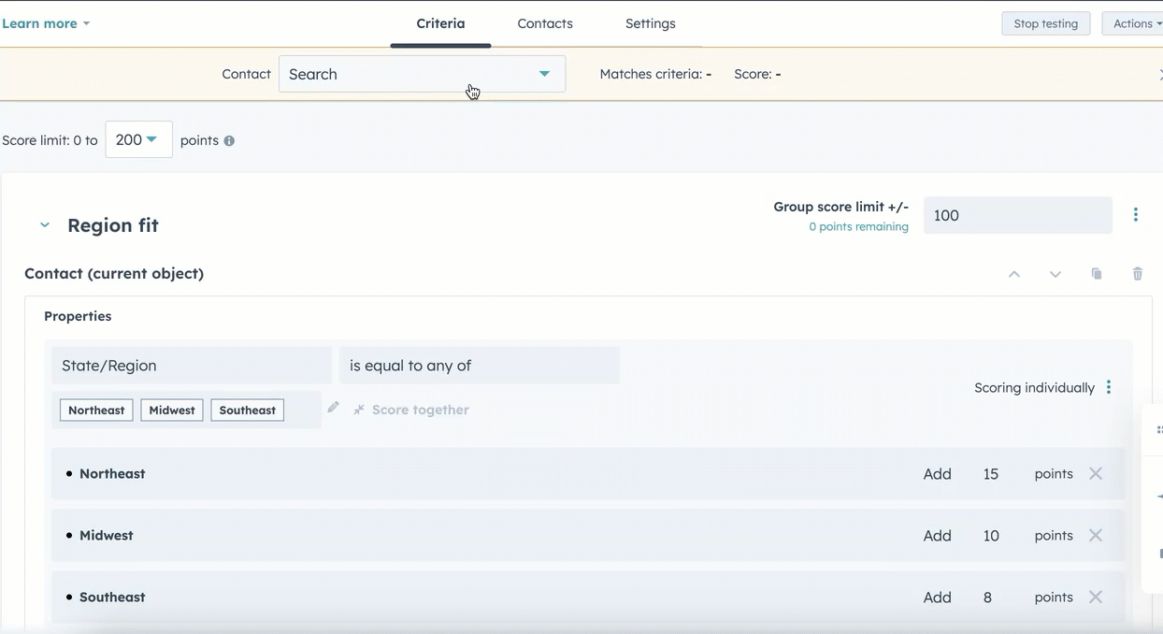Move the Contact criteria up with the chevron icon
1163x634 pixels.
click(x=1014, y=273)
